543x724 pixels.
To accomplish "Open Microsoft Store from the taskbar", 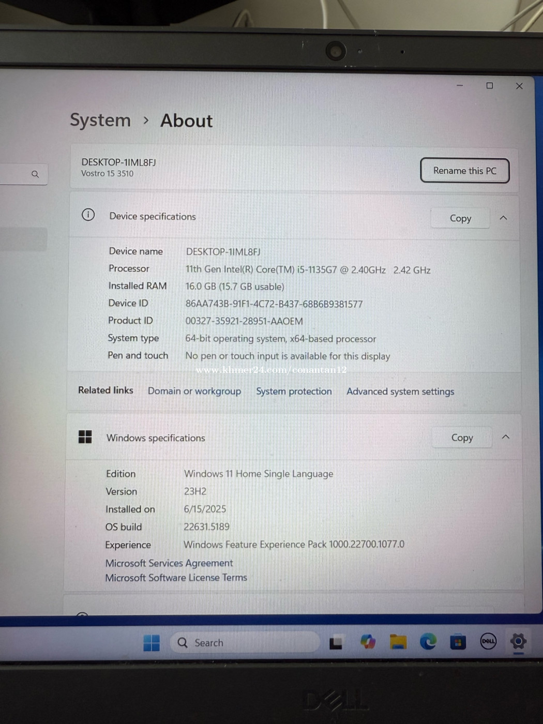I will click(x=458, y=642).
